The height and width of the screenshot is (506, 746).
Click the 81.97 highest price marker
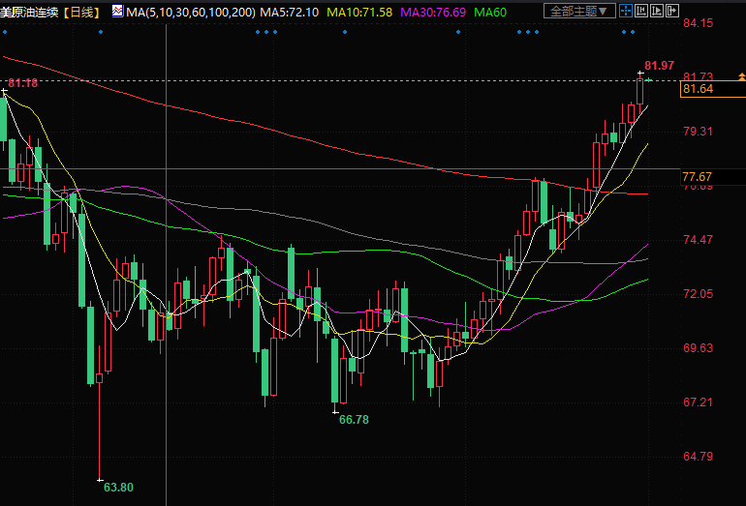click(x=659, y=65)
